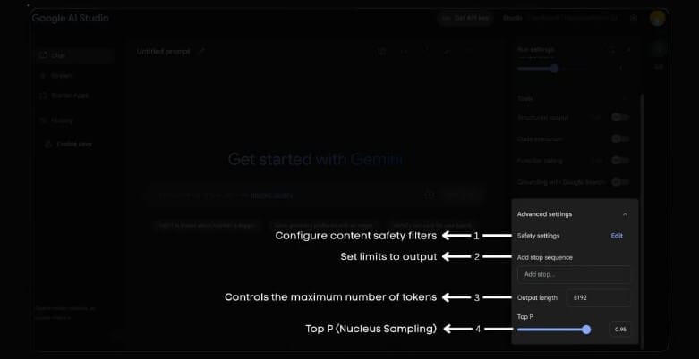This screenshot has width=699, height=359.
Task: Click the Add stop sequence input field
Action: tap(574, 274)
